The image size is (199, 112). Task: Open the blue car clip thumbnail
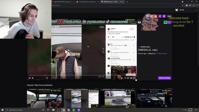pyautogui.click(x=118, y=98)
